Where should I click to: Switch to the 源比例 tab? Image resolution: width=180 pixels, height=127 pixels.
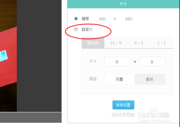93,43
